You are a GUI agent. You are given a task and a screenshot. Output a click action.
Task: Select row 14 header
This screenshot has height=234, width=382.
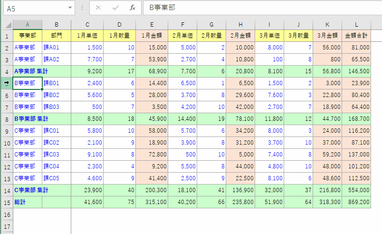click(x=7, y=190)
